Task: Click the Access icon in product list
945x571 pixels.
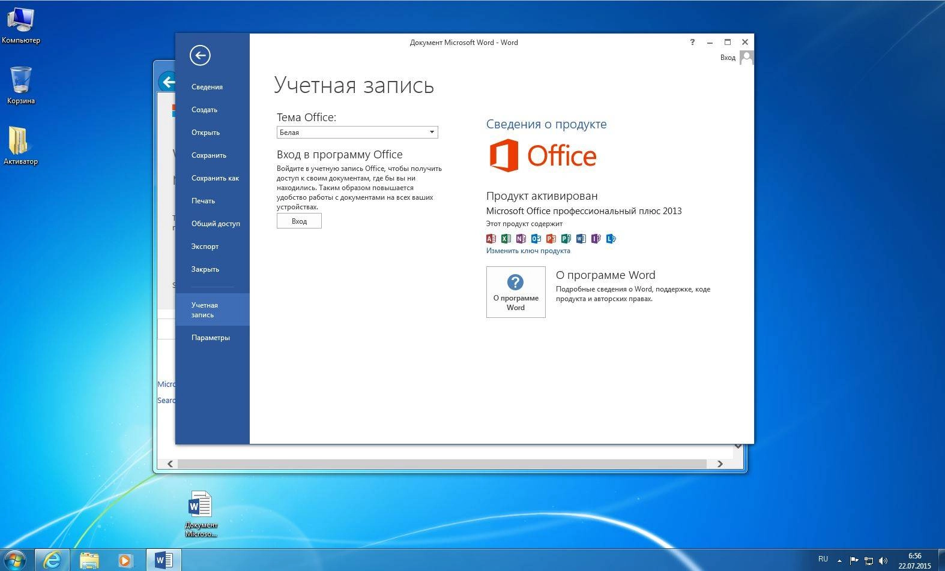Action: pyautogui.click(x=491, y=239)
